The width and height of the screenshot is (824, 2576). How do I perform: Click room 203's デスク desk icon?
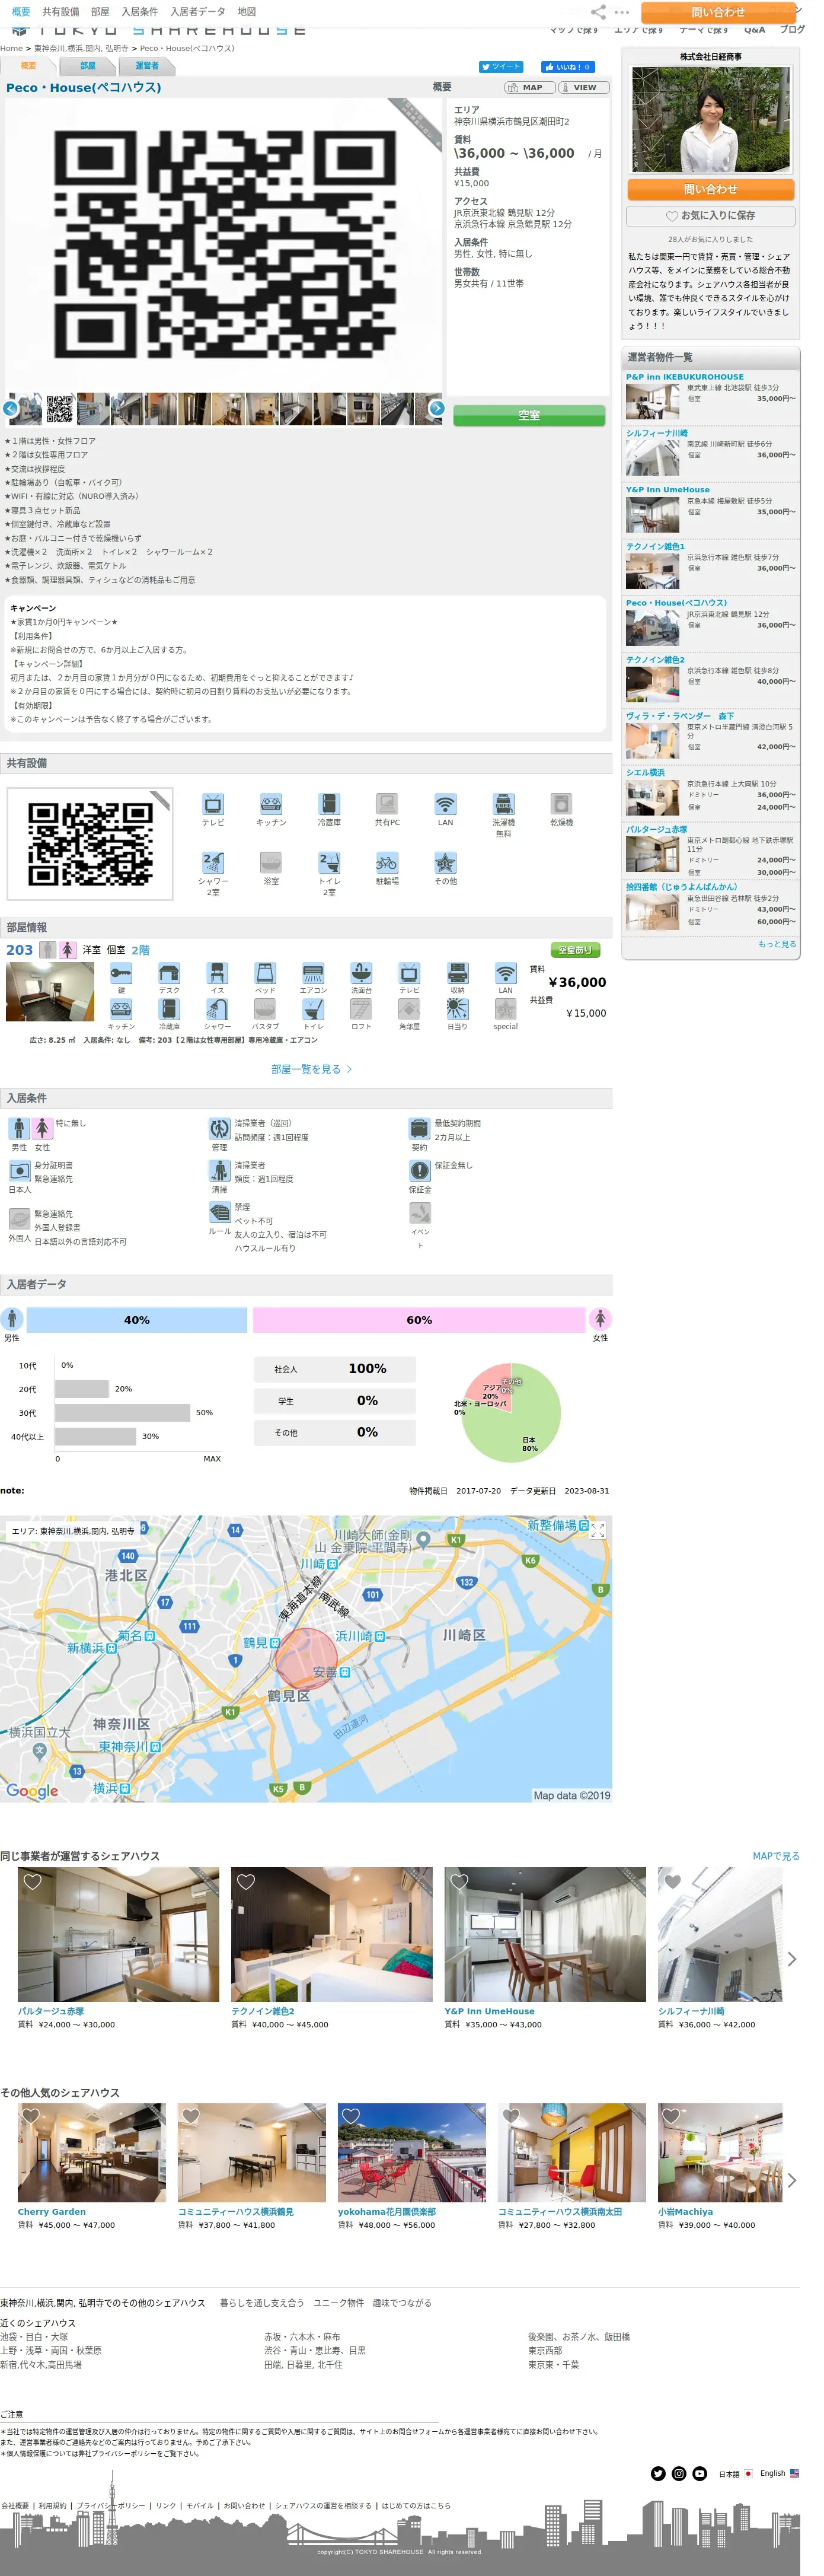coord(169,973)
